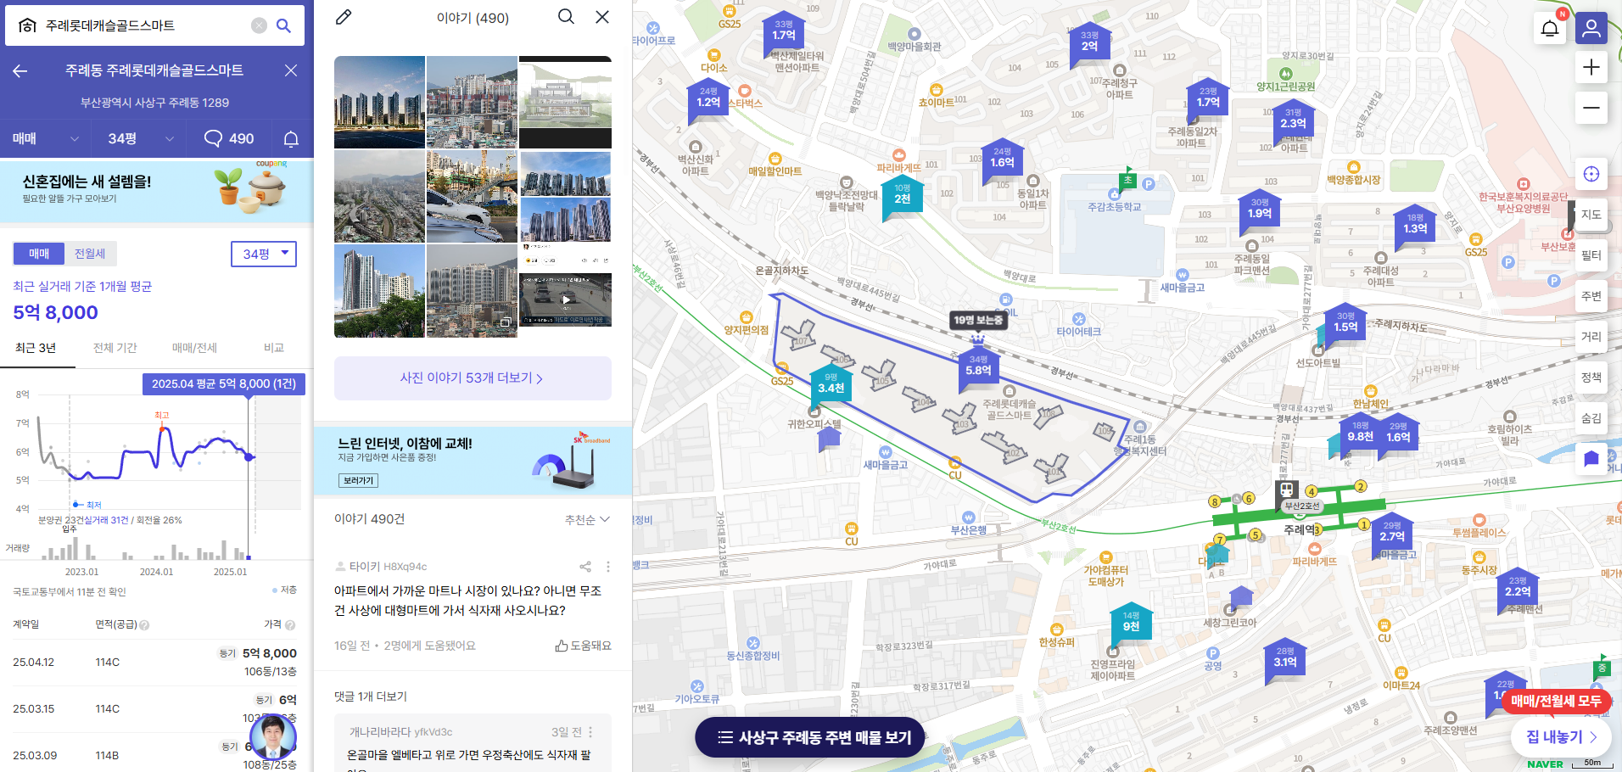Expand 사진 이야기 53개 더보기

[473, 378]
